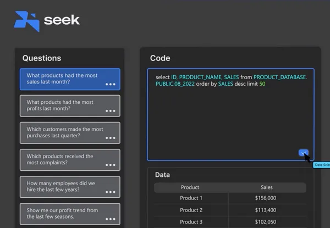The height and width of the screenshot is (228, 330).
Task: Select 'Which products received the most complaints?'
Action: tap(70, 160)
